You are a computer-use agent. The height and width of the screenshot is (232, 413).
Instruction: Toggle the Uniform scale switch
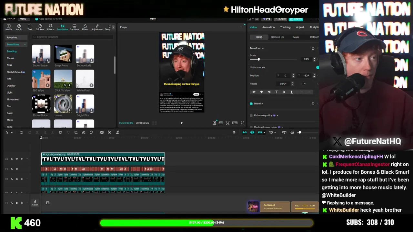point(317,67)
